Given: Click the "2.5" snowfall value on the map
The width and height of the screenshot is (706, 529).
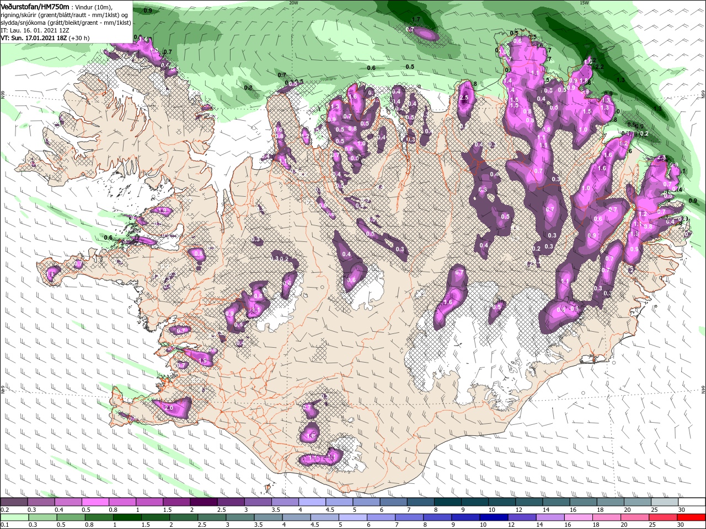Looking at the screenshot, I should (x=464, y=98).
